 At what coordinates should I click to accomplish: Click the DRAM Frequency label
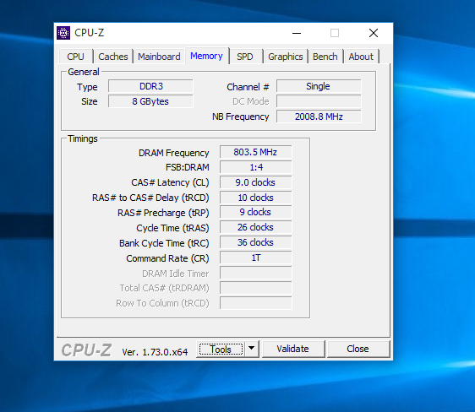[x=173, y=153]
